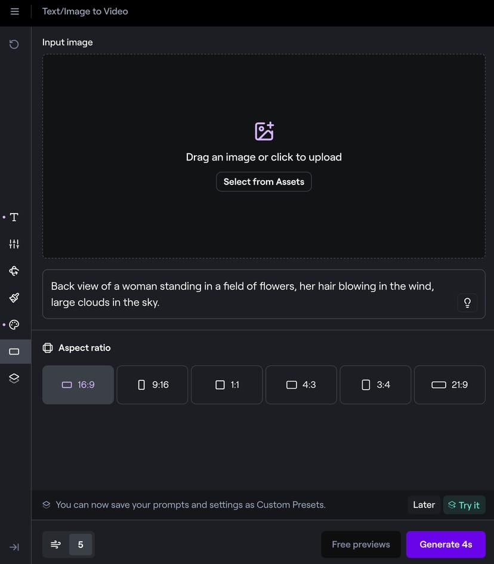This screenshot has height=564, width=494.
Task: Expand the sidebar with the arrow icon
Action: [14, 547]
